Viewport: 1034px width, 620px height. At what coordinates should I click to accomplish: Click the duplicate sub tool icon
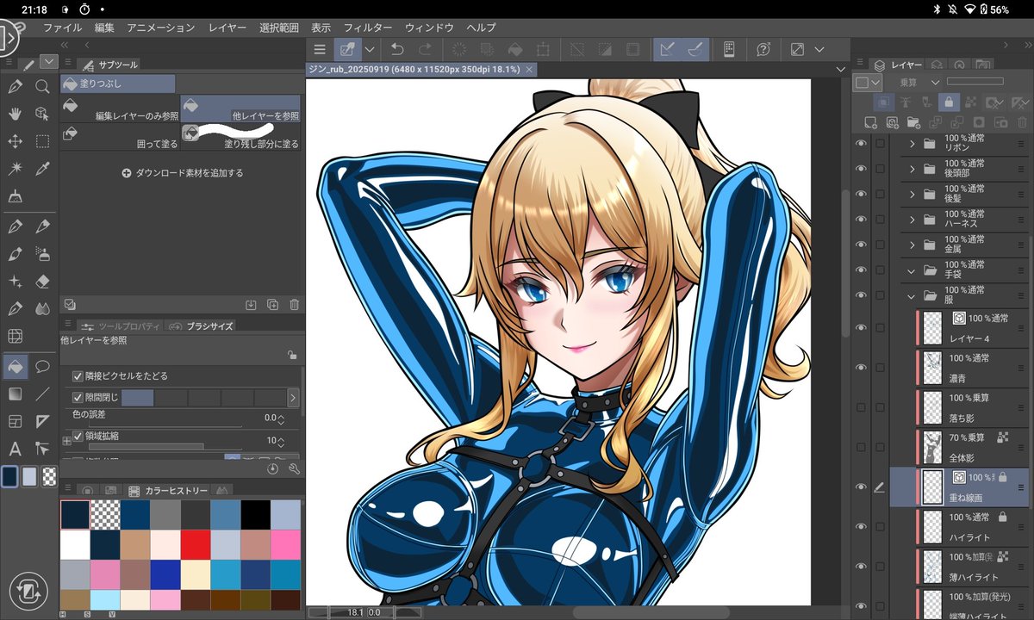[272, 304]
